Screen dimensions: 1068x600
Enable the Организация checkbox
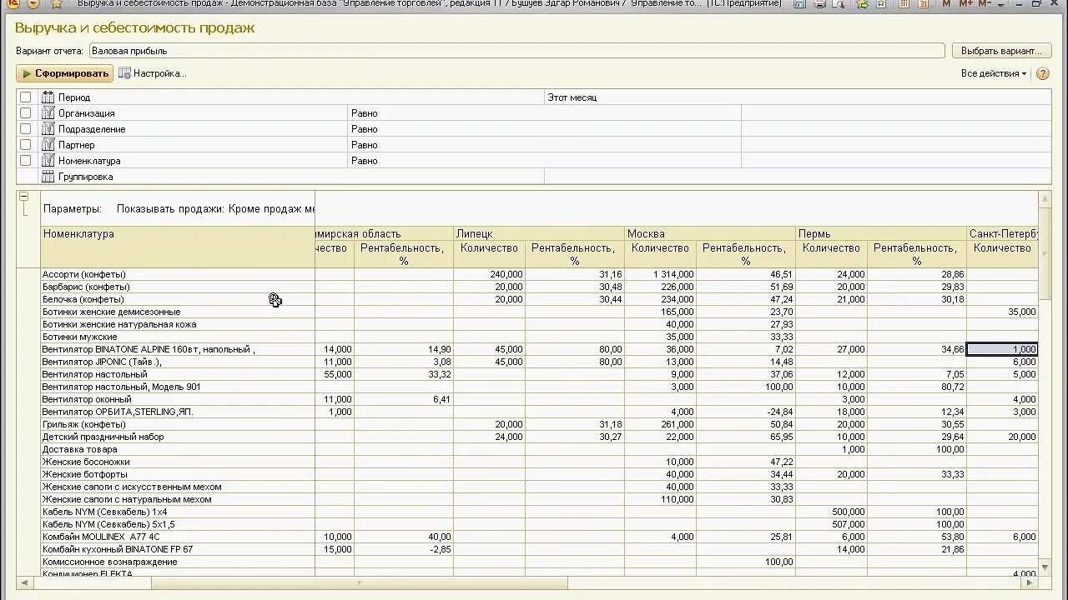tap(25, 113)
